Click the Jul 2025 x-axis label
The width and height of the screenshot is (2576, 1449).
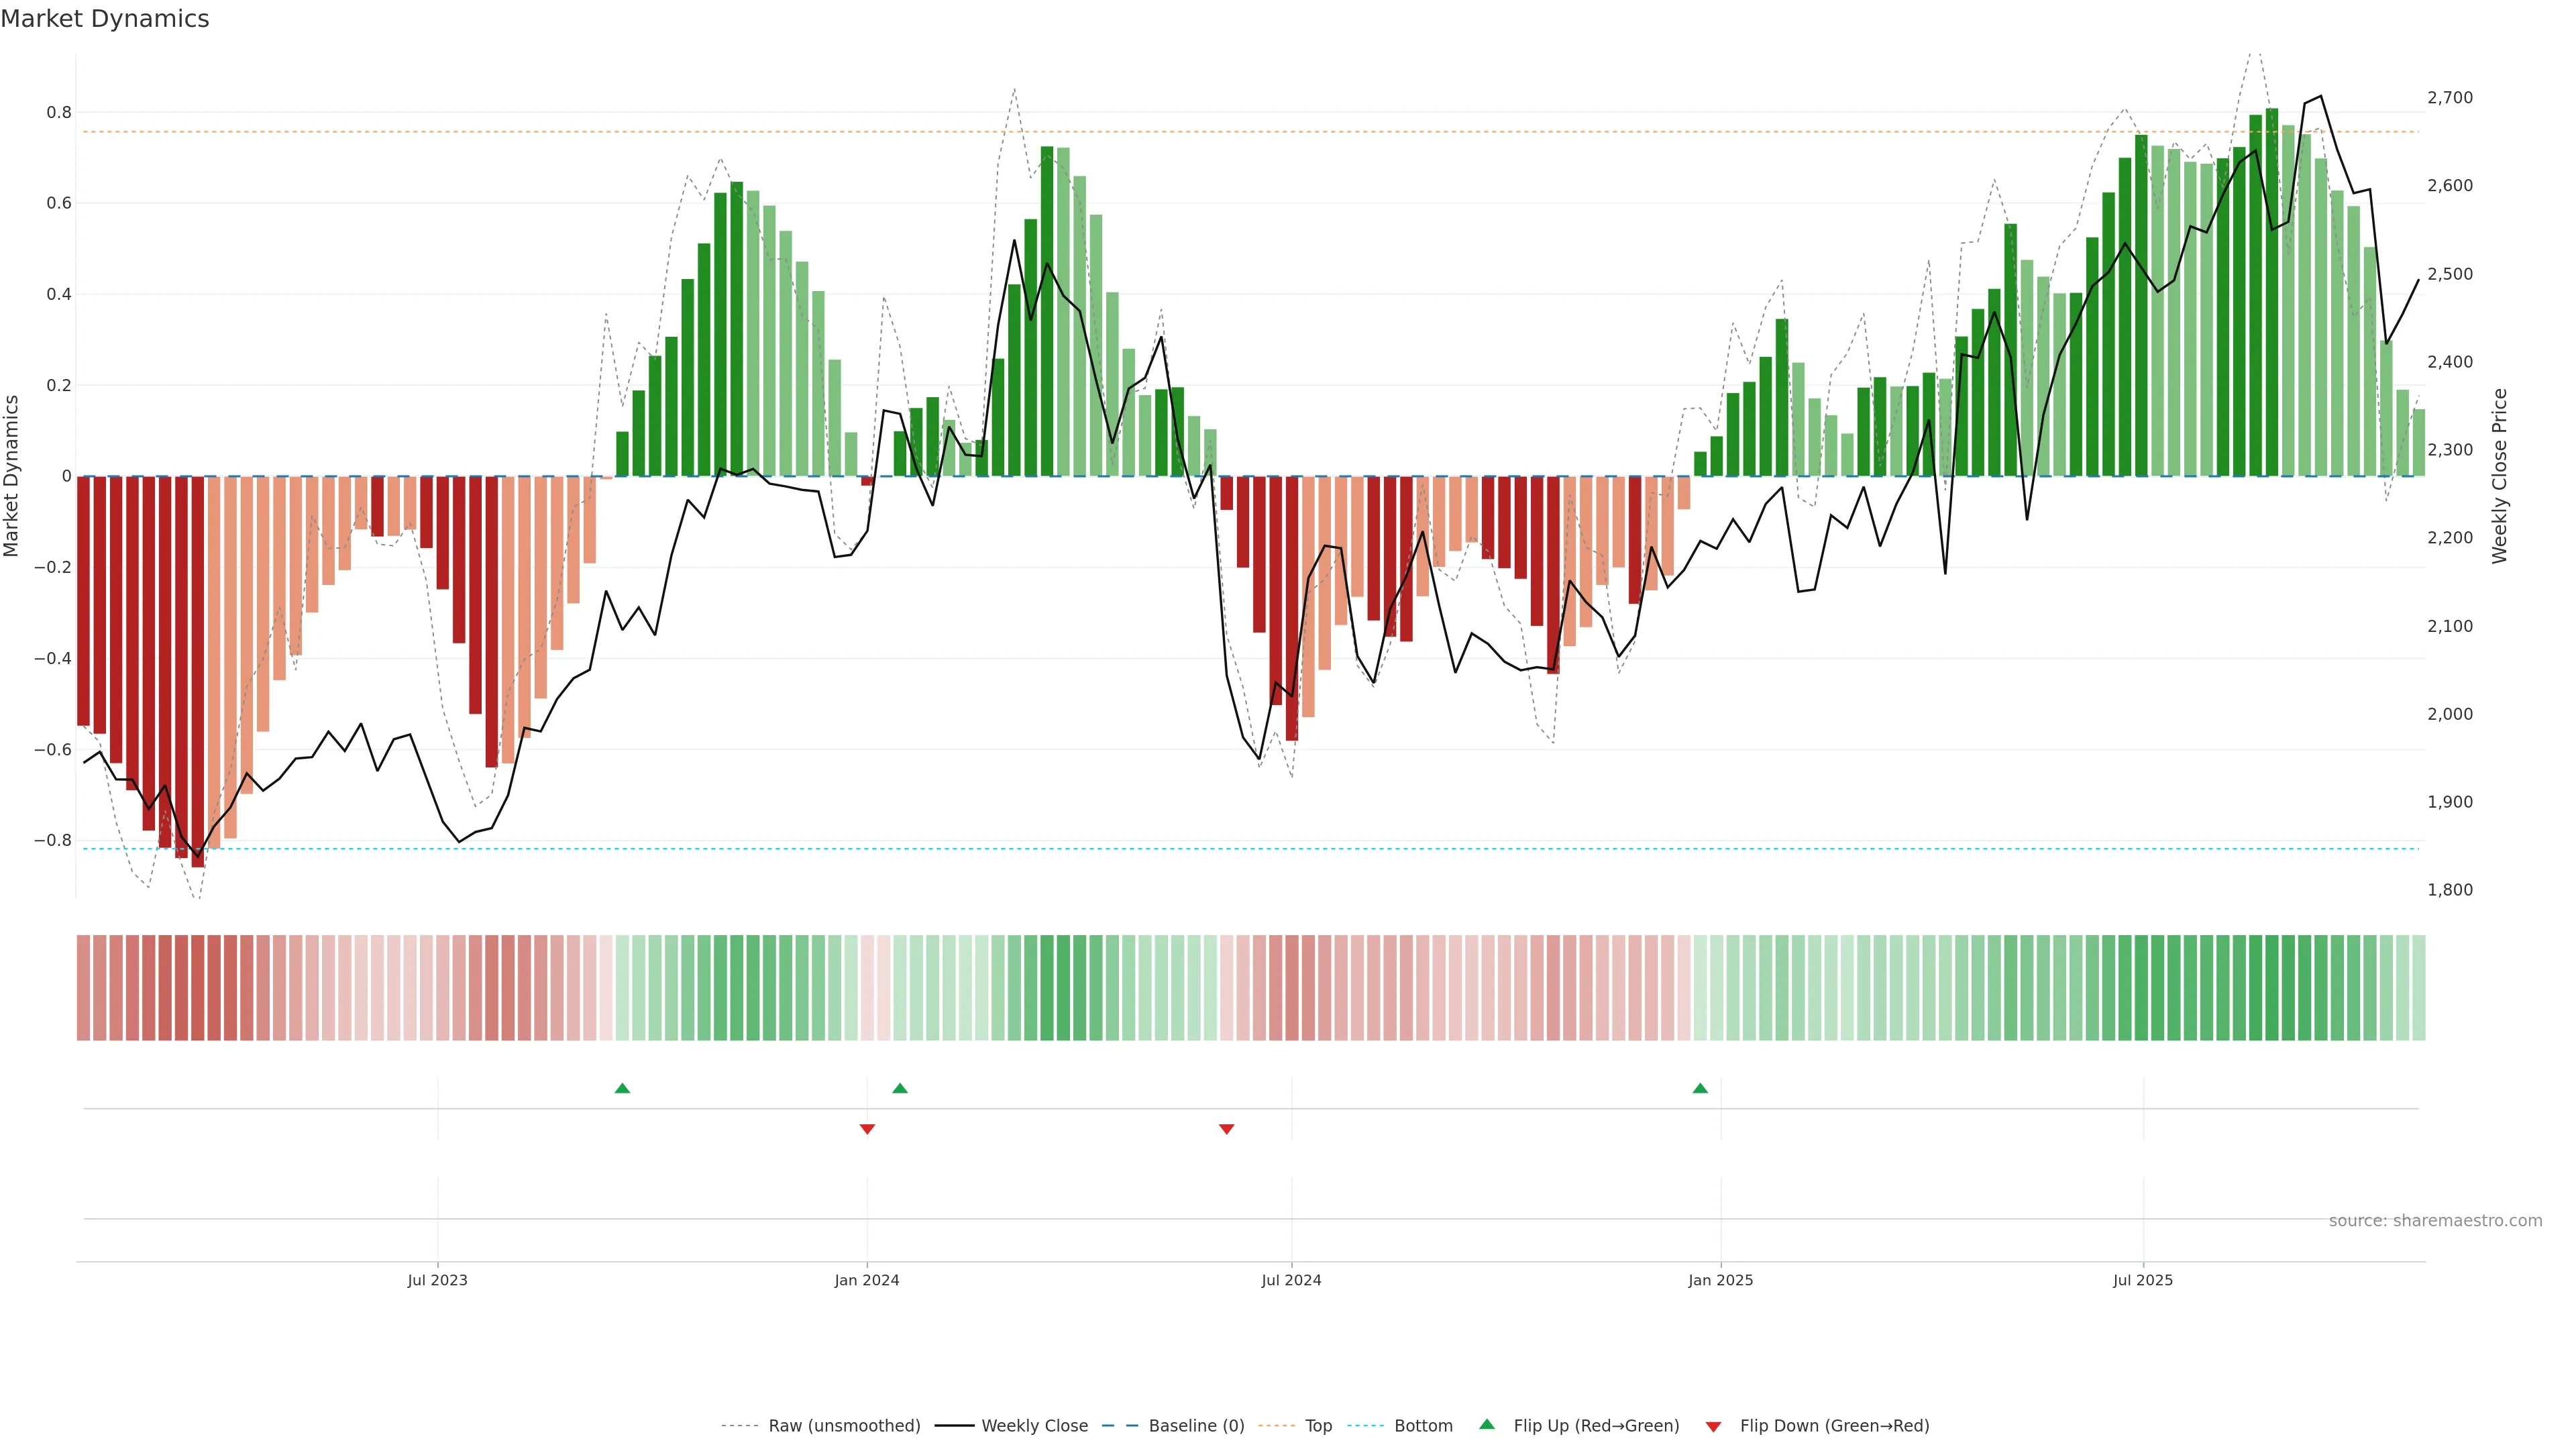2143,1280
